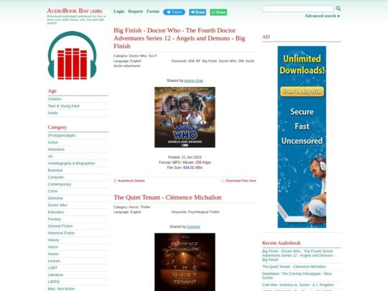This screenshot has height=291, width=388.
Task: Select Teen & Young Adult age filter
Action: click(64, 106)
